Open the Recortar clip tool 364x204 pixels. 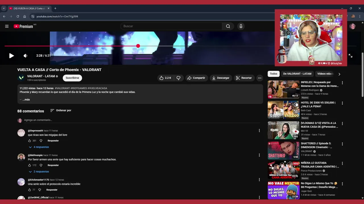244,78
